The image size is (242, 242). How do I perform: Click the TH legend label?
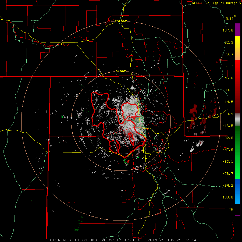pyautogui.click(x=231, y=209)
